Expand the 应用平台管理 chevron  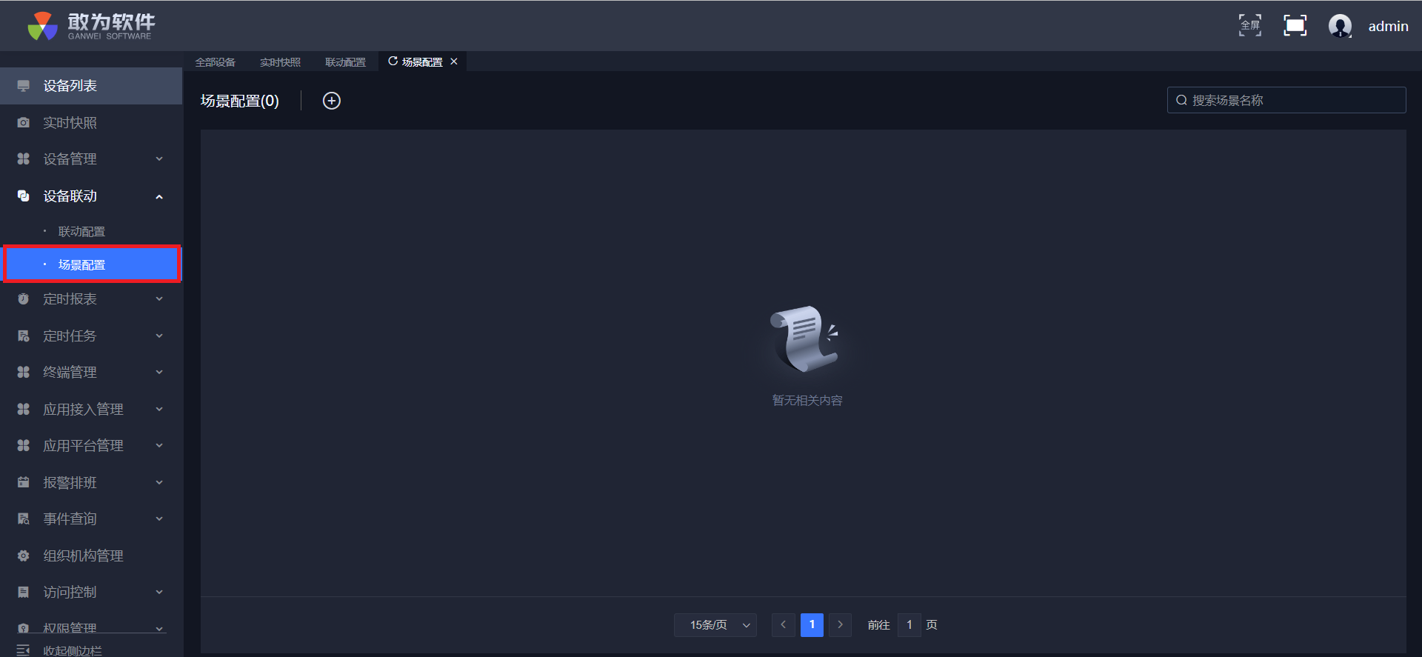tap(159, 446)
